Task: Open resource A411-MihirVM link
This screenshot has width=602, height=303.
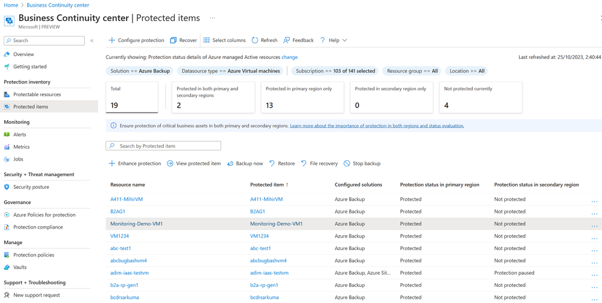Action: pos(127,199)
